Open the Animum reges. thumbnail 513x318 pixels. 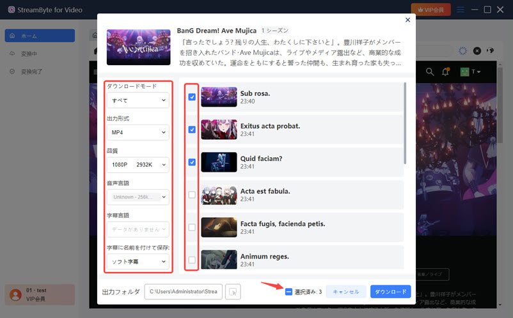click(219, 259)
